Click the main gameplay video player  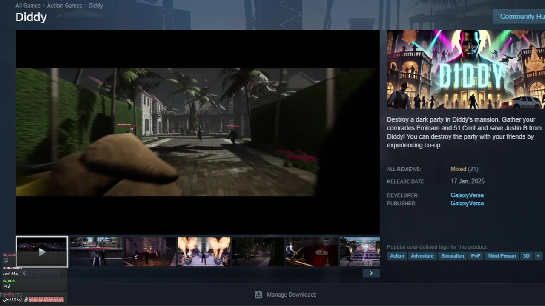(x=198, y=132)
